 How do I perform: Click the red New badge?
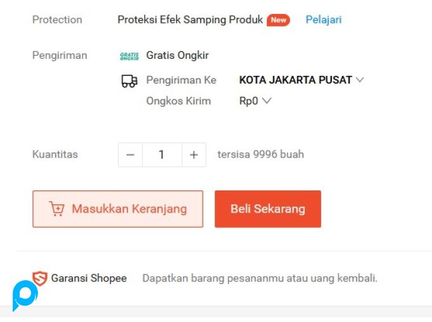[x=278, y=20]
